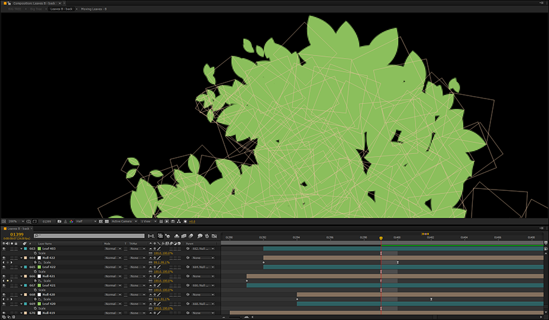The width and height of the screenshot is (549, 320).
Task: Click the timeline current time 01399 display
Action: 17,234
